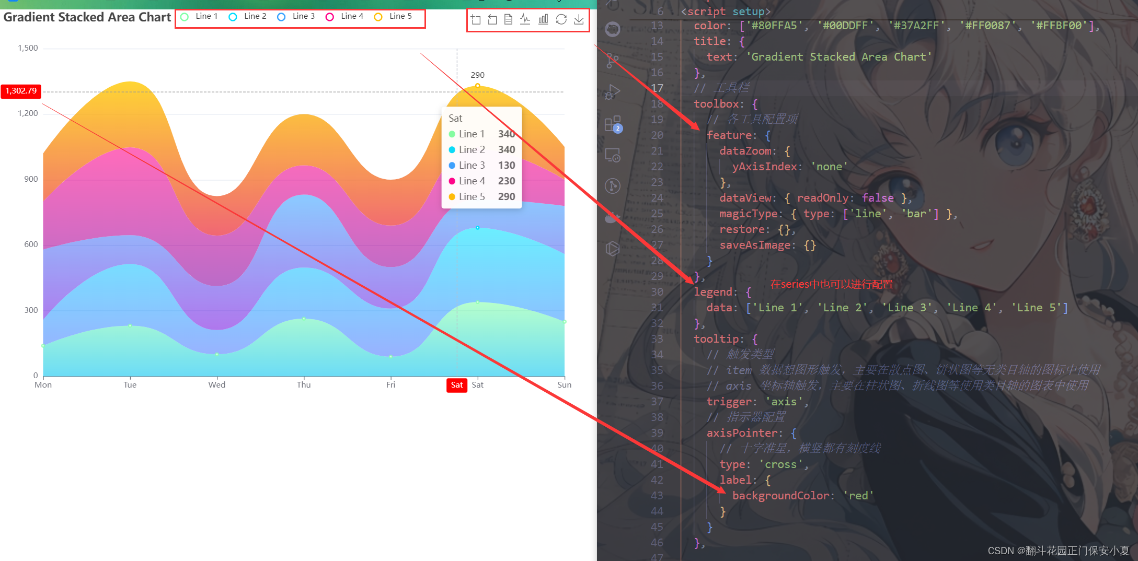The image size is (1138, 561).
Task: Click the Sat heading in the tooltip
Action: 455,119
